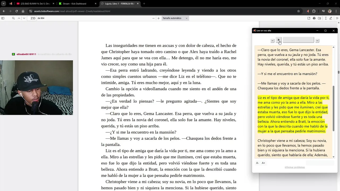Open the browser extensions puzzle menu

tap(314, 11)
